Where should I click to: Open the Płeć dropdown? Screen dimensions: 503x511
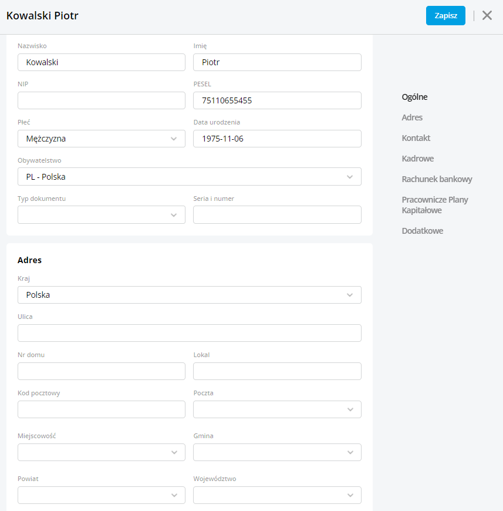[101, 139]
